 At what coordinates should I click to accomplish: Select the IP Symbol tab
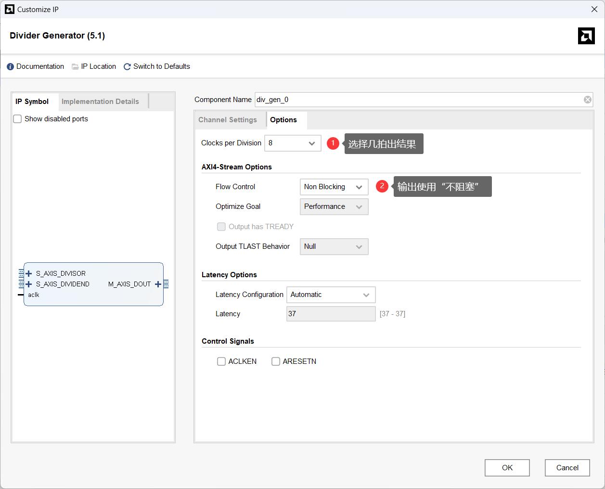point(32,102)
